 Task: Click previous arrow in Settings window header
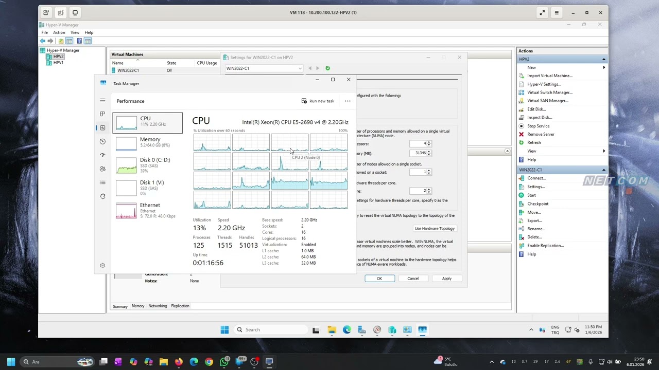(310, 68)
